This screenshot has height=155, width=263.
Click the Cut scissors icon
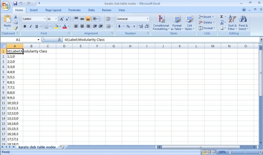point(15,17)
